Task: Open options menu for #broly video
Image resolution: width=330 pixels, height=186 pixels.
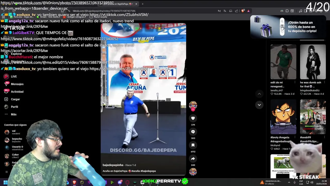Action: tap(295, 137)
